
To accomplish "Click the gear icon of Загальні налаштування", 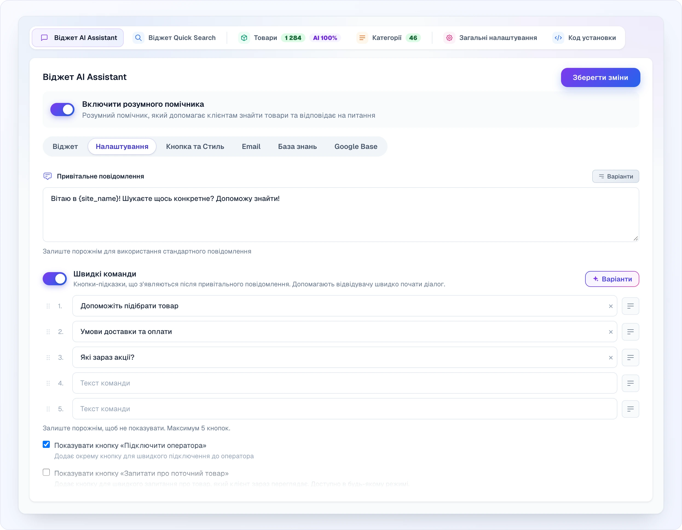I will [449, 38].
